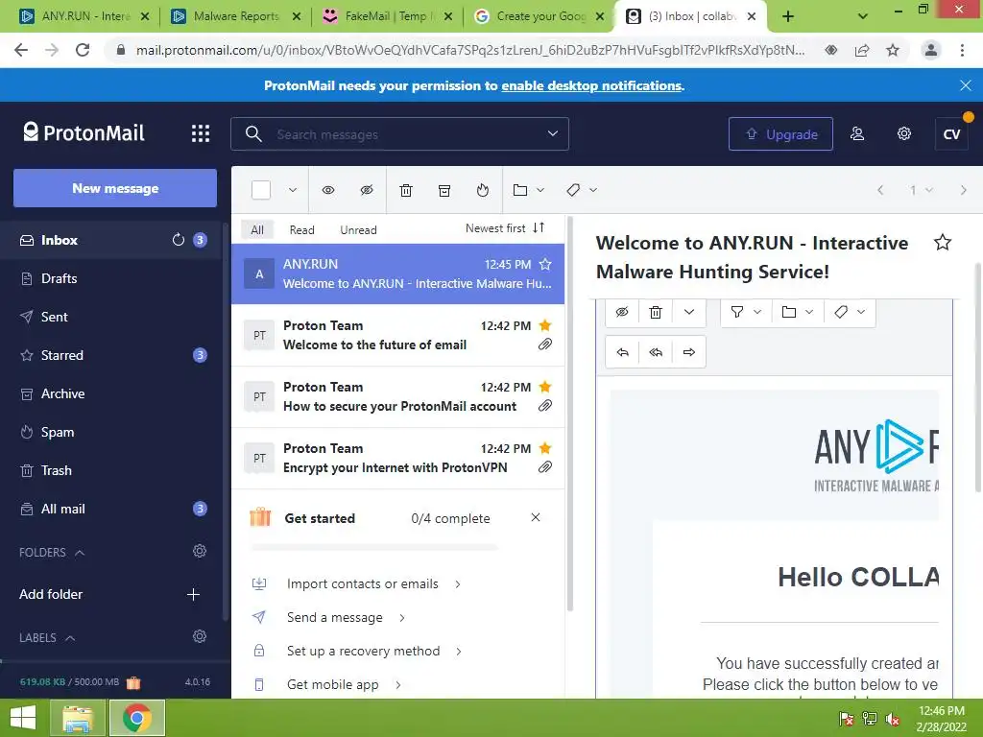Open the ProtonMail app switcher grid
Image resolution: width=983 pixels, height=737 pixels.
pos(201,133)
